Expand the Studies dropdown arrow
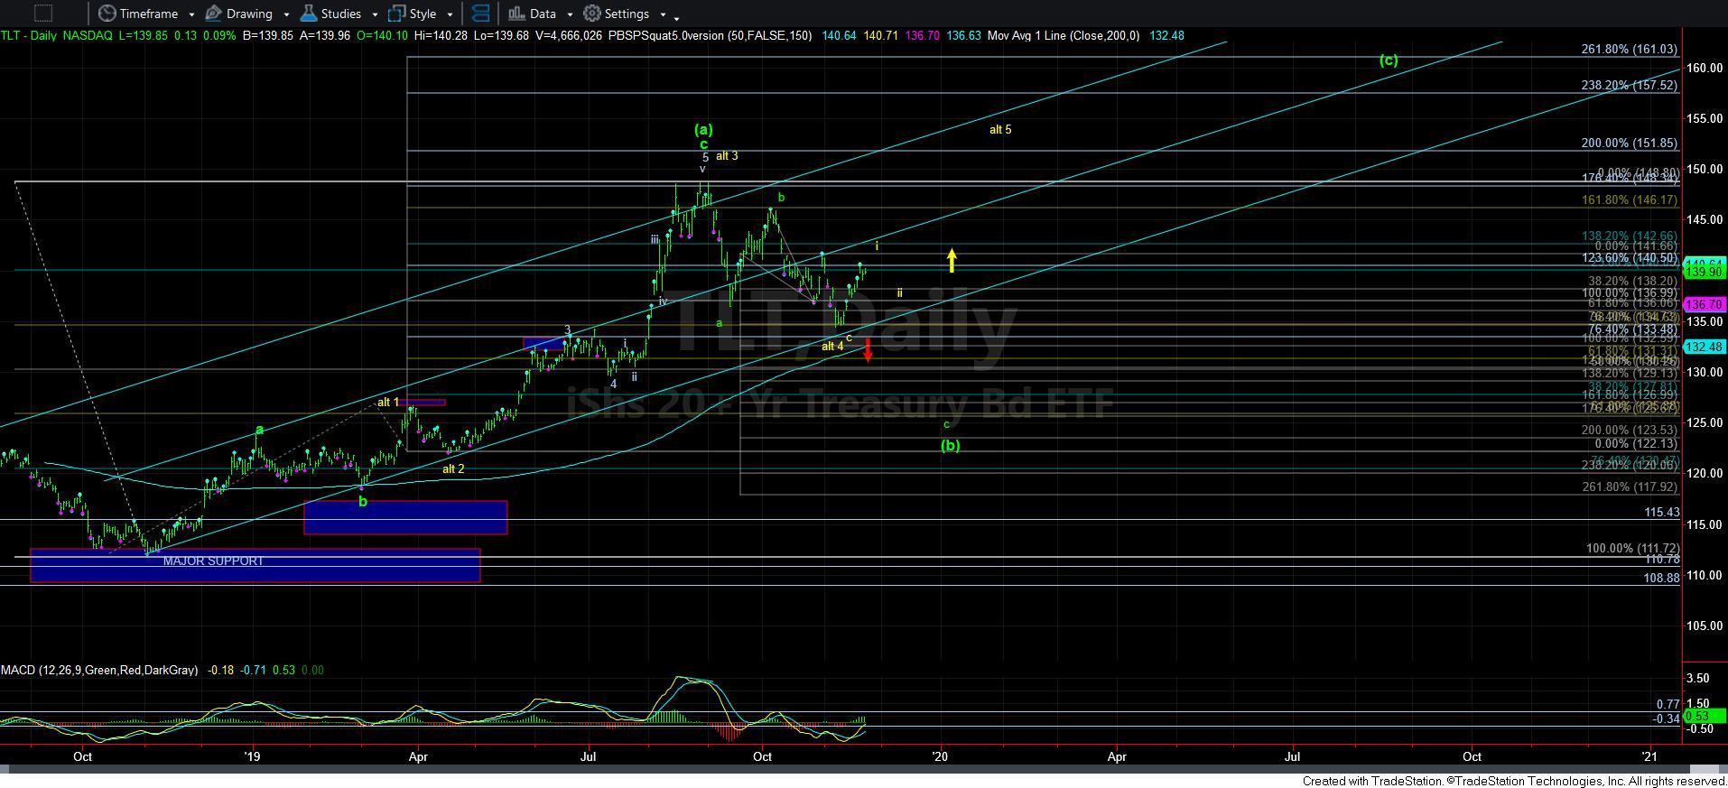The image size is (1728, 788). [x=376, y=14]
